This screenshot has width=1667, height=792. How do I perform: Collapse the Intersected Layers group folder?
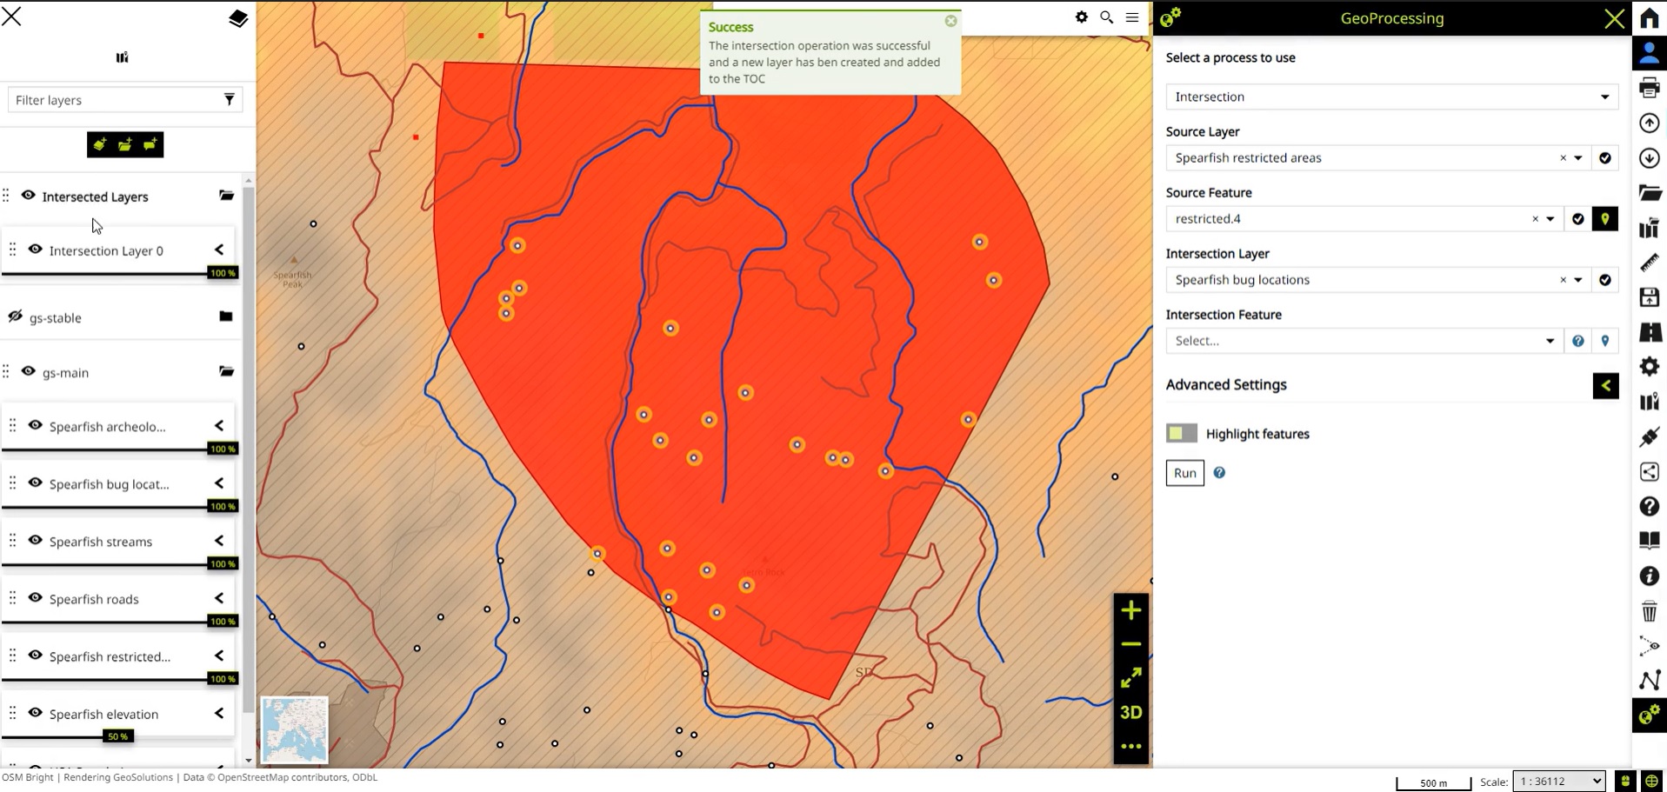226,196
